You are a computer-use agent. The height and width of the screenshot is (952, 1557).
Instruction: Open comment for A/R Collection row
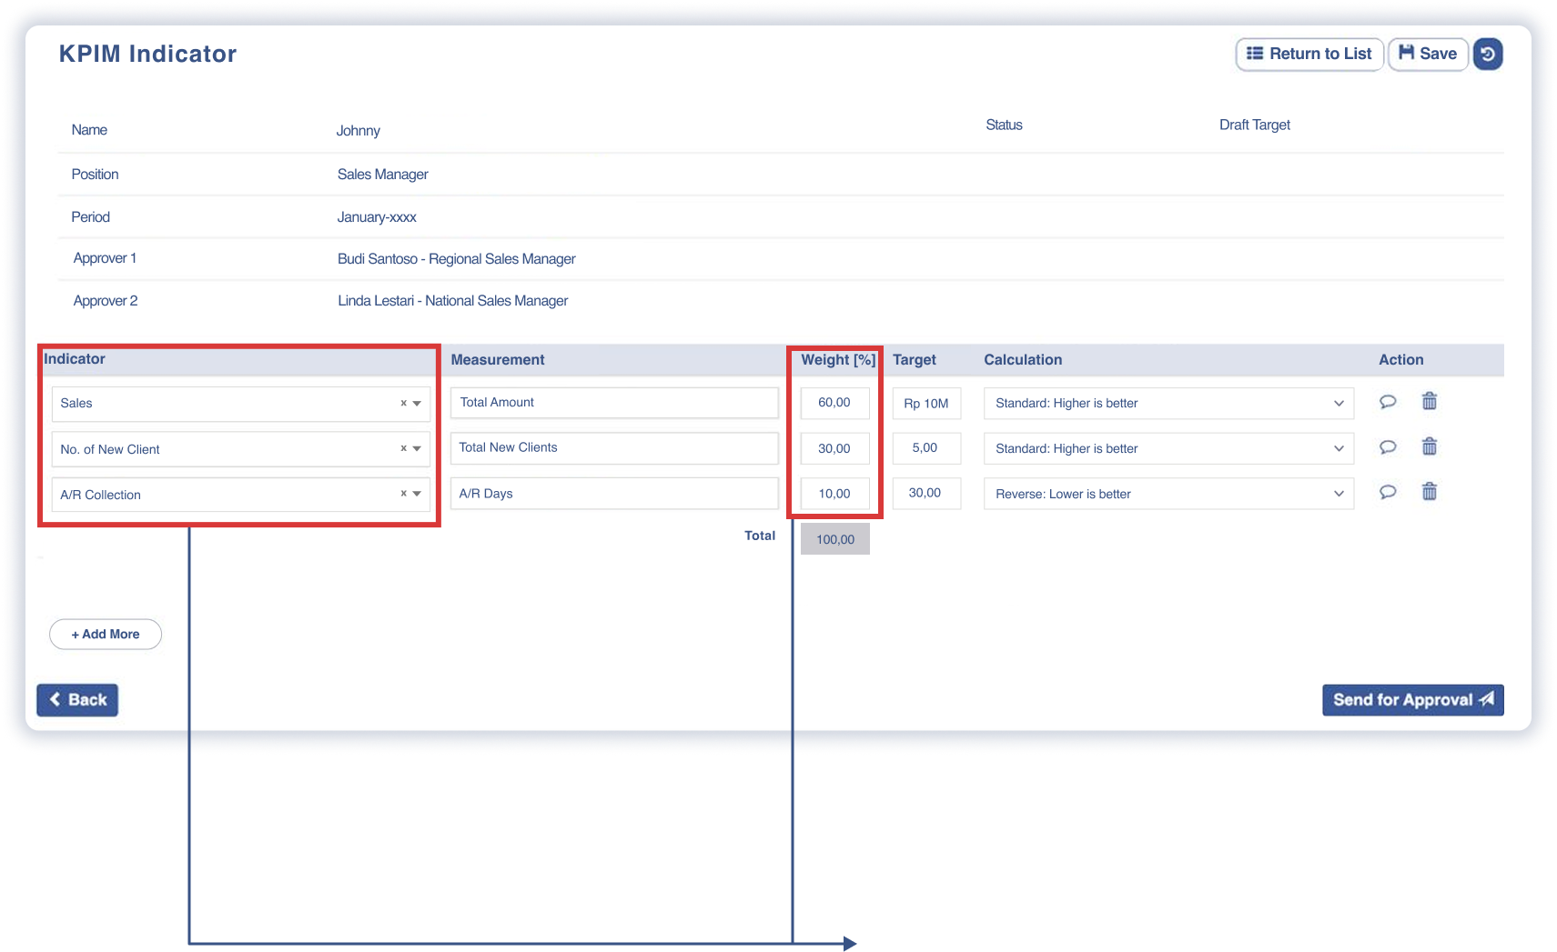coord(1388,493)
